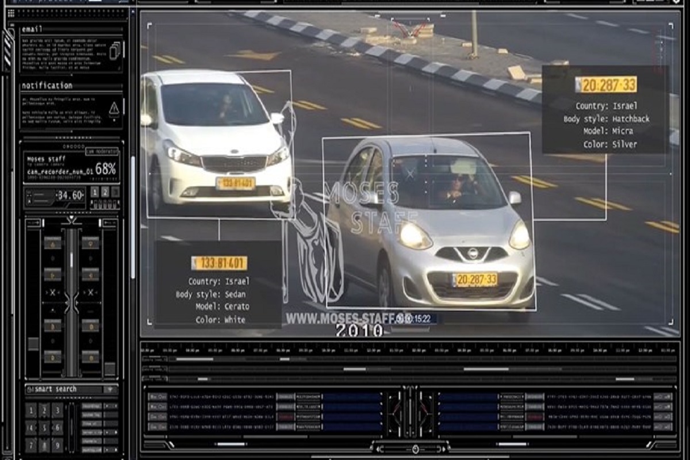This screenshot has height=460, width=690.
Task: Select first timeline track label
Action: pos(154,359)
